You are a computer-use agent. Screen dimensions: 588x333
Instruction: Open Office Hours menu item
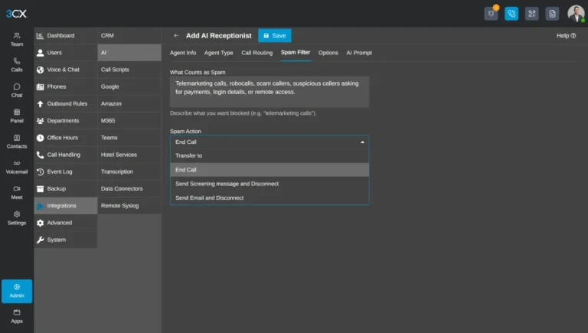[66, 138]
